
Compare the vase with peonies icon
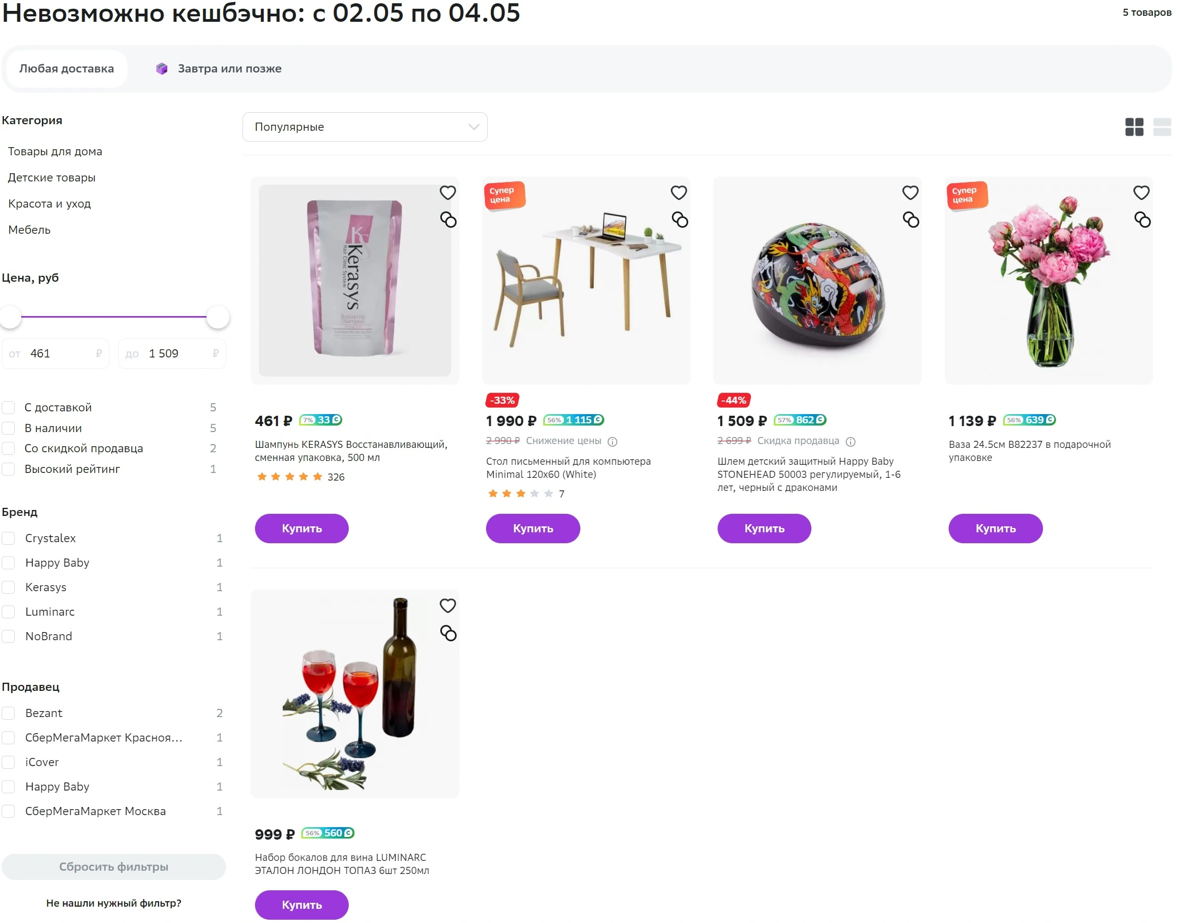point(1142,220)
